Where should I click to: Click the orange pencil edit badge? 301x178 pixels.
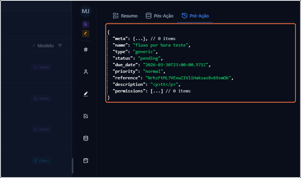click(86, 33)
